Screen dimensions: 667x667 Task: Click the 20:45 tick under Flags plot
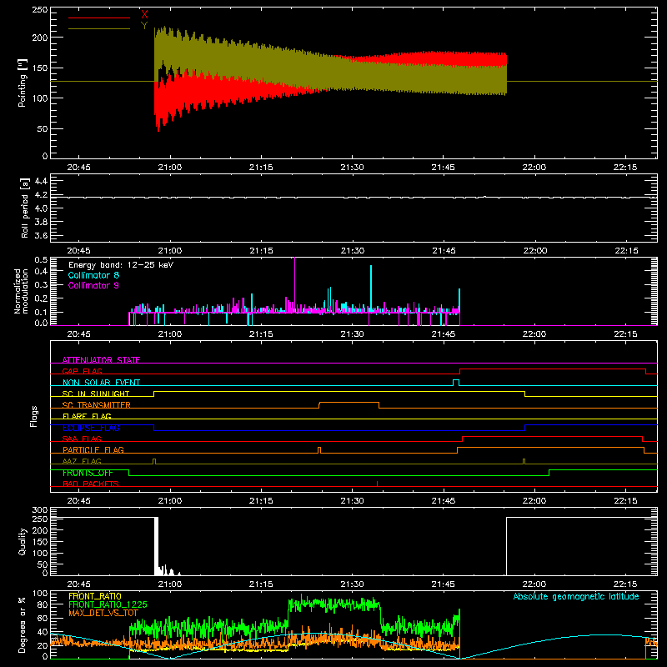[78, 501]
